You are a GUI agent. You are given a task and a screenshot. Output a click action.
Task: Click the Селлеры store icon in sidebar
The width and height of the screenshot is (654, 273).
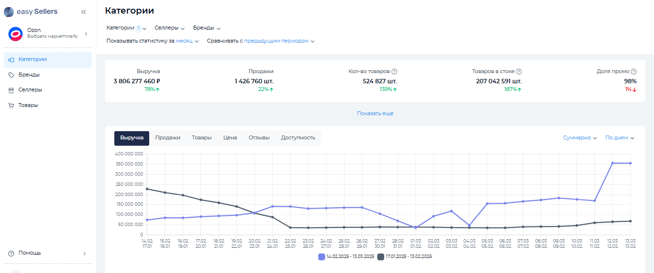(11, 90)
